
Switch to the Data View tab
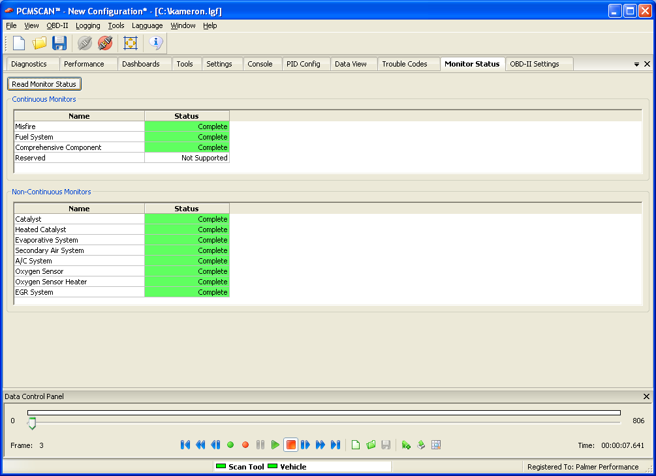pos(354,64)
